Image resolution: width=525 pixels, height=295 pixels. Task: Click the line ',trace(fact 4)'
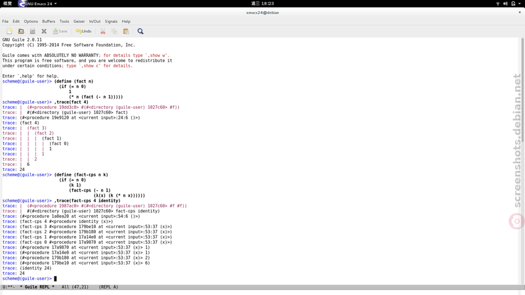pyautogui.click(x=72, y=102)
